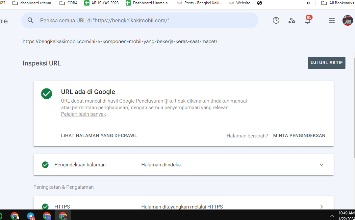Image resolution: width=355 pixels, height=220 pixels.
Task: Click the search magnifier icon in URL bar
Action: coord(30,20)
